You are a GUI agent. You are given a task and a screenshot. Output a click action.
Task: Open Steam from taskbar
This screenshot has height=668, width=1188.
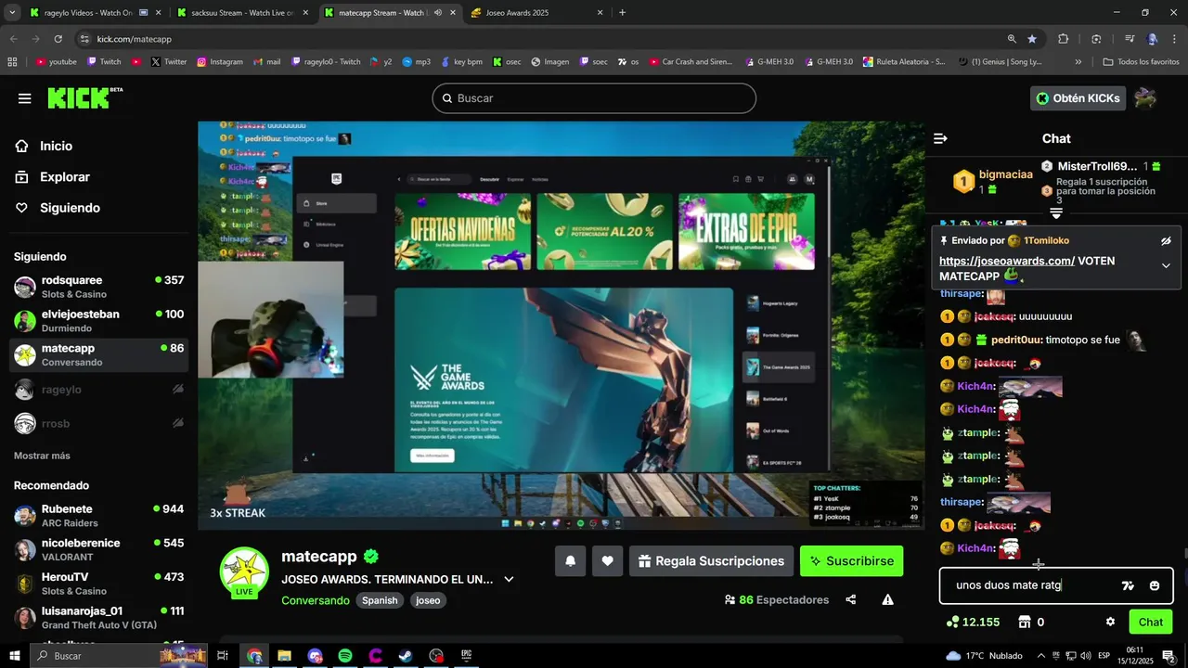click(407, 656)
